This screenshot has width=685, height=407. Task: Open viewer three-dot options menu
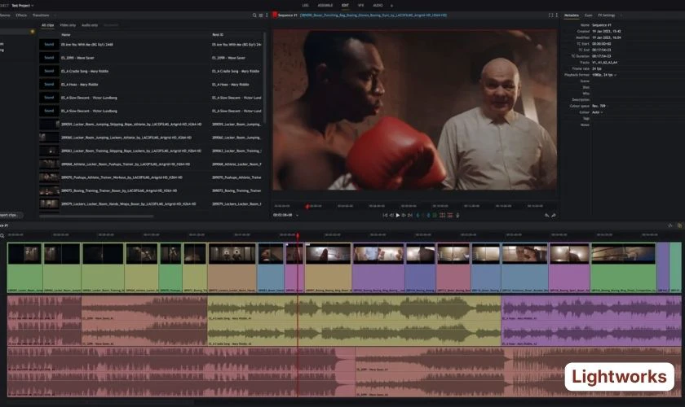556,15
